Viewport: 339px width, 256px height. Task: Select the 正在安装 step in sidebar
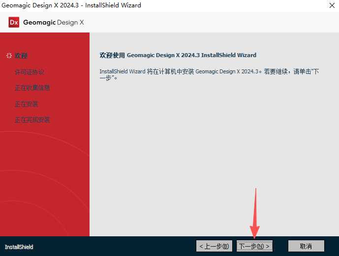[x=27, y=104]
